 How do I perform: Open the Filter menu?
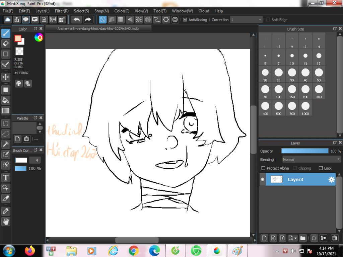click(x=62, y=11)
